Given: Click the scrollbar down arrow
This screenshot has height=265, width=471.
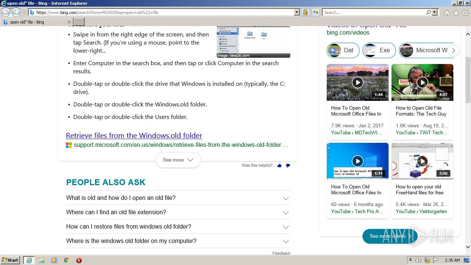Looking at the screenshot, I should (468, 247).
